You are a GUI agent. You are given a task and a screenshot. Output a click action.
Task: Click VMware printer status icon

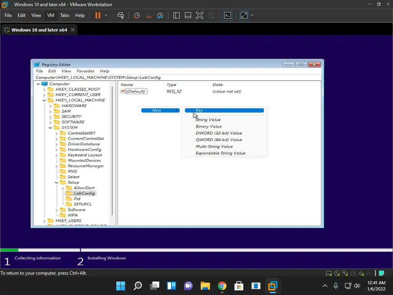coord(353,273)
